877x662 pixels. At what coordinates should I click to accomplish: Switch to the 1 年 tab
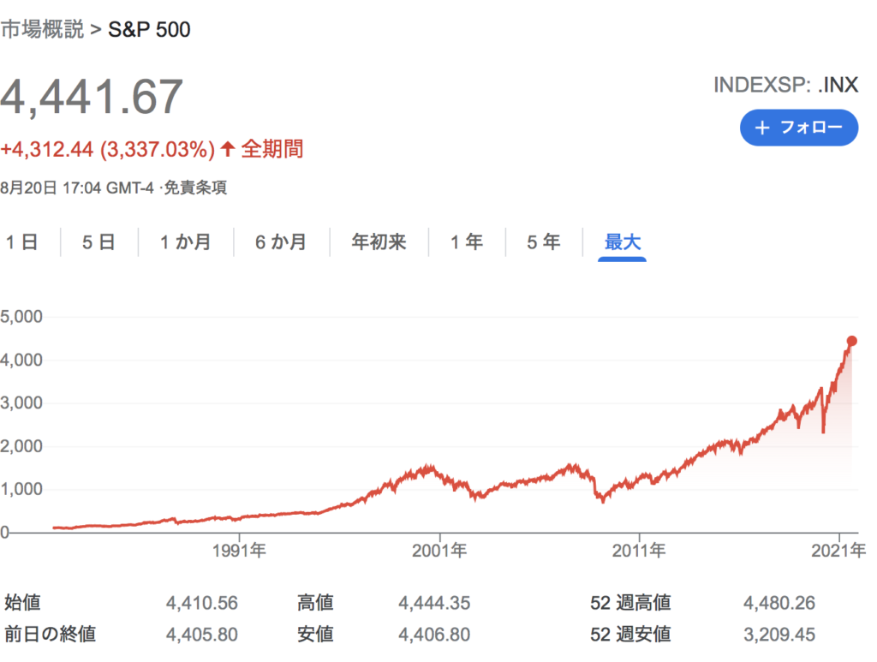pyautogui.click(x=467, y=242)
